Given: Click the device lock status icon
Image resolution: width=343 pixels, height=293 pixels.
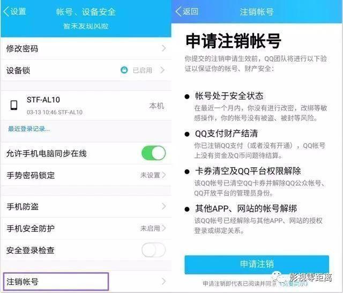Looking at the screenshot, I should click(x=124, y=70).
